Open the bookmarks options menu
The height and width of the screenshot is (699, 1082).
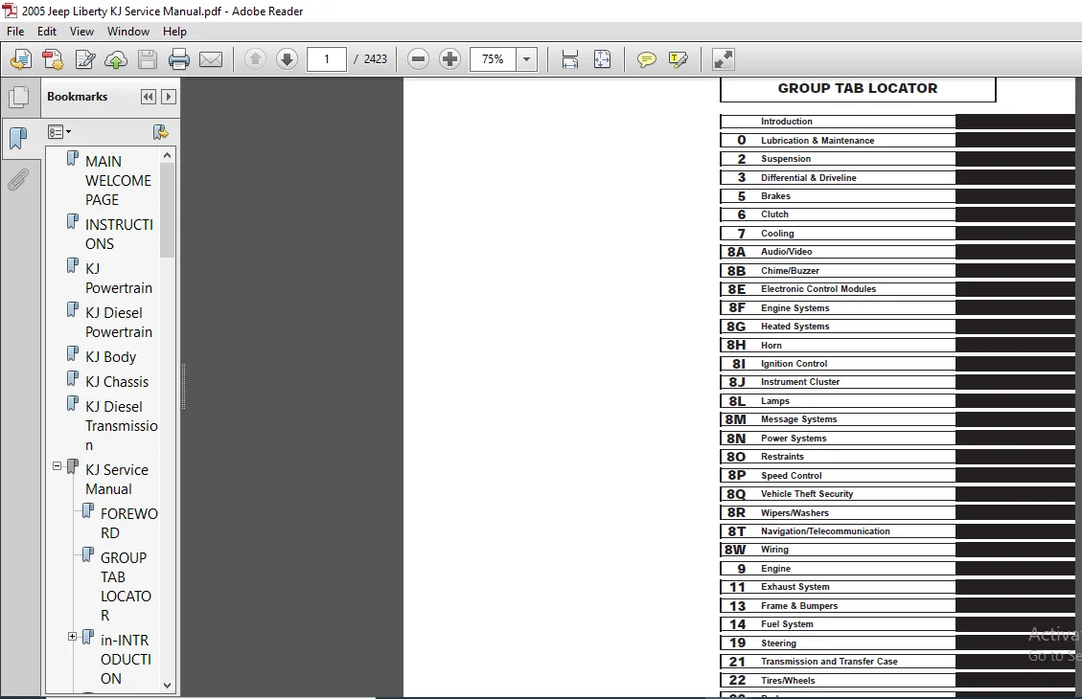[58, 132]
